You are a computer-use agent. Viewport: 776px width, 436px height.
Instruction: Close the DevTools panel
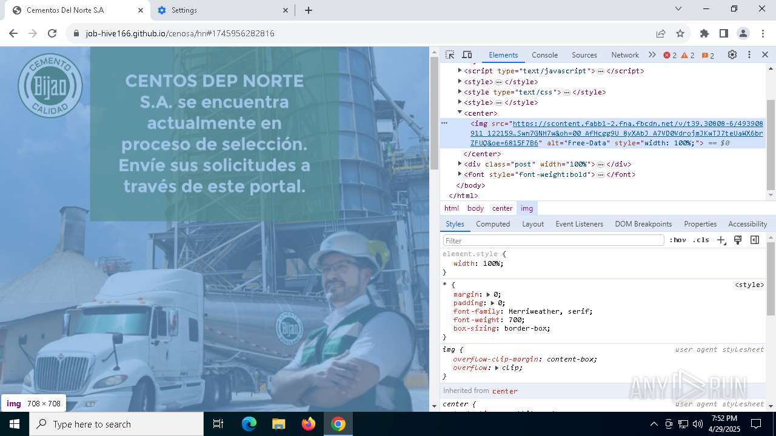[x=765, y=54]
